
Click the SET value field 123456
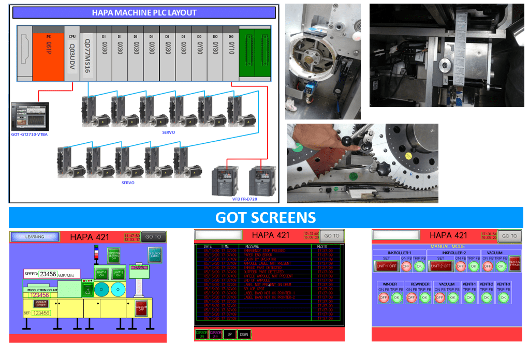41,313
